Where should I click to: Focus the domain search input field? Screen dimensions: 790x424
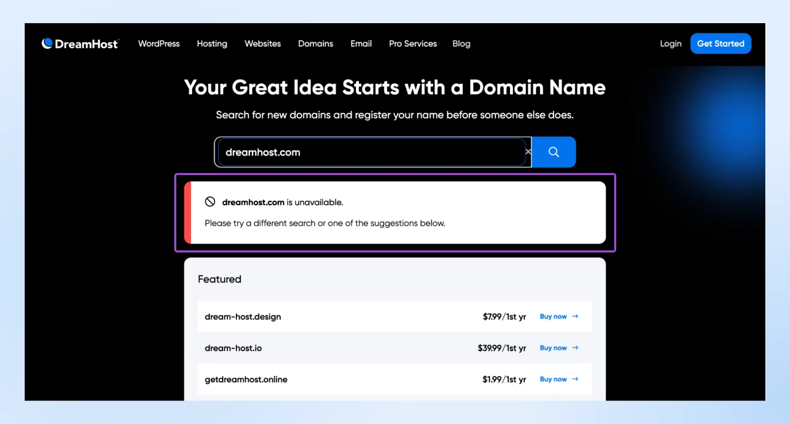click(371, 152)
